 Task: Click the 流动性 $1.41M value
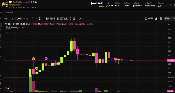(x=118, y=6)
